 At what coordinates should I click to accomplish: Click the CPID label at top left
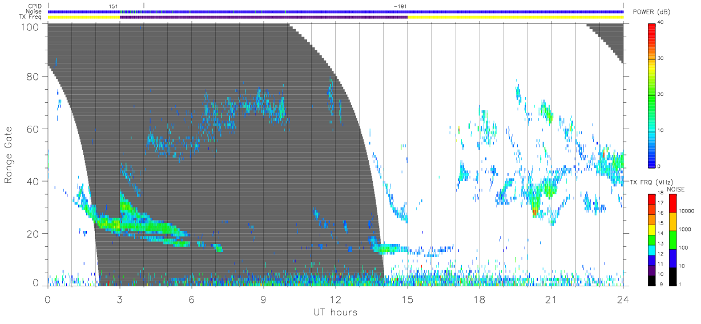[35, 6]
